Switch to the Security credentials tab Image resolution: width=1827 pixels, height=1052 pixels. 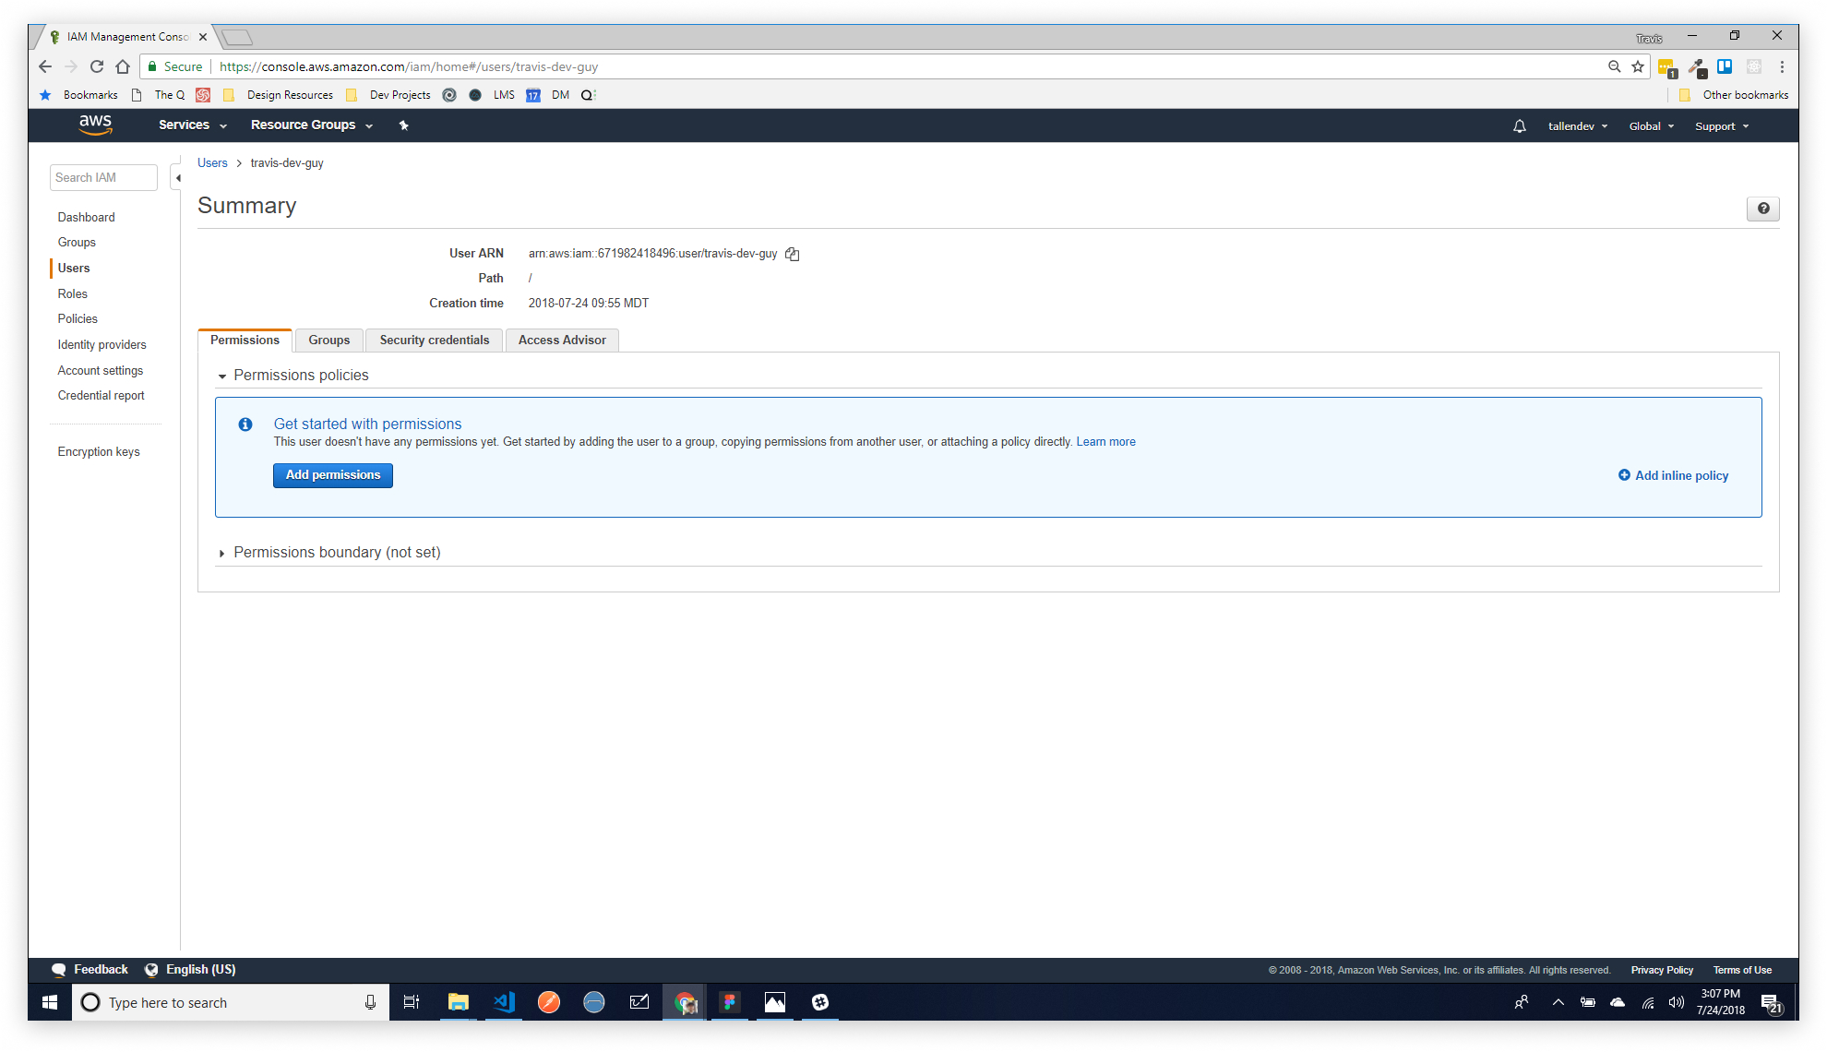pyautogui.click(x=434, y=341)
